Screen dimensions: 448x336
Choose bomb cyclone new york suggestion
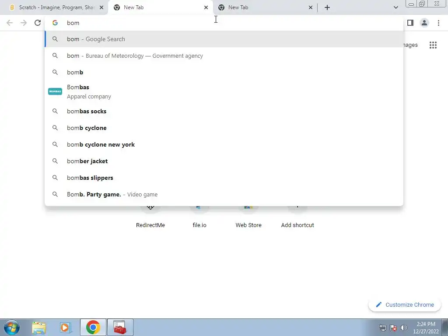tap(224, 144)
